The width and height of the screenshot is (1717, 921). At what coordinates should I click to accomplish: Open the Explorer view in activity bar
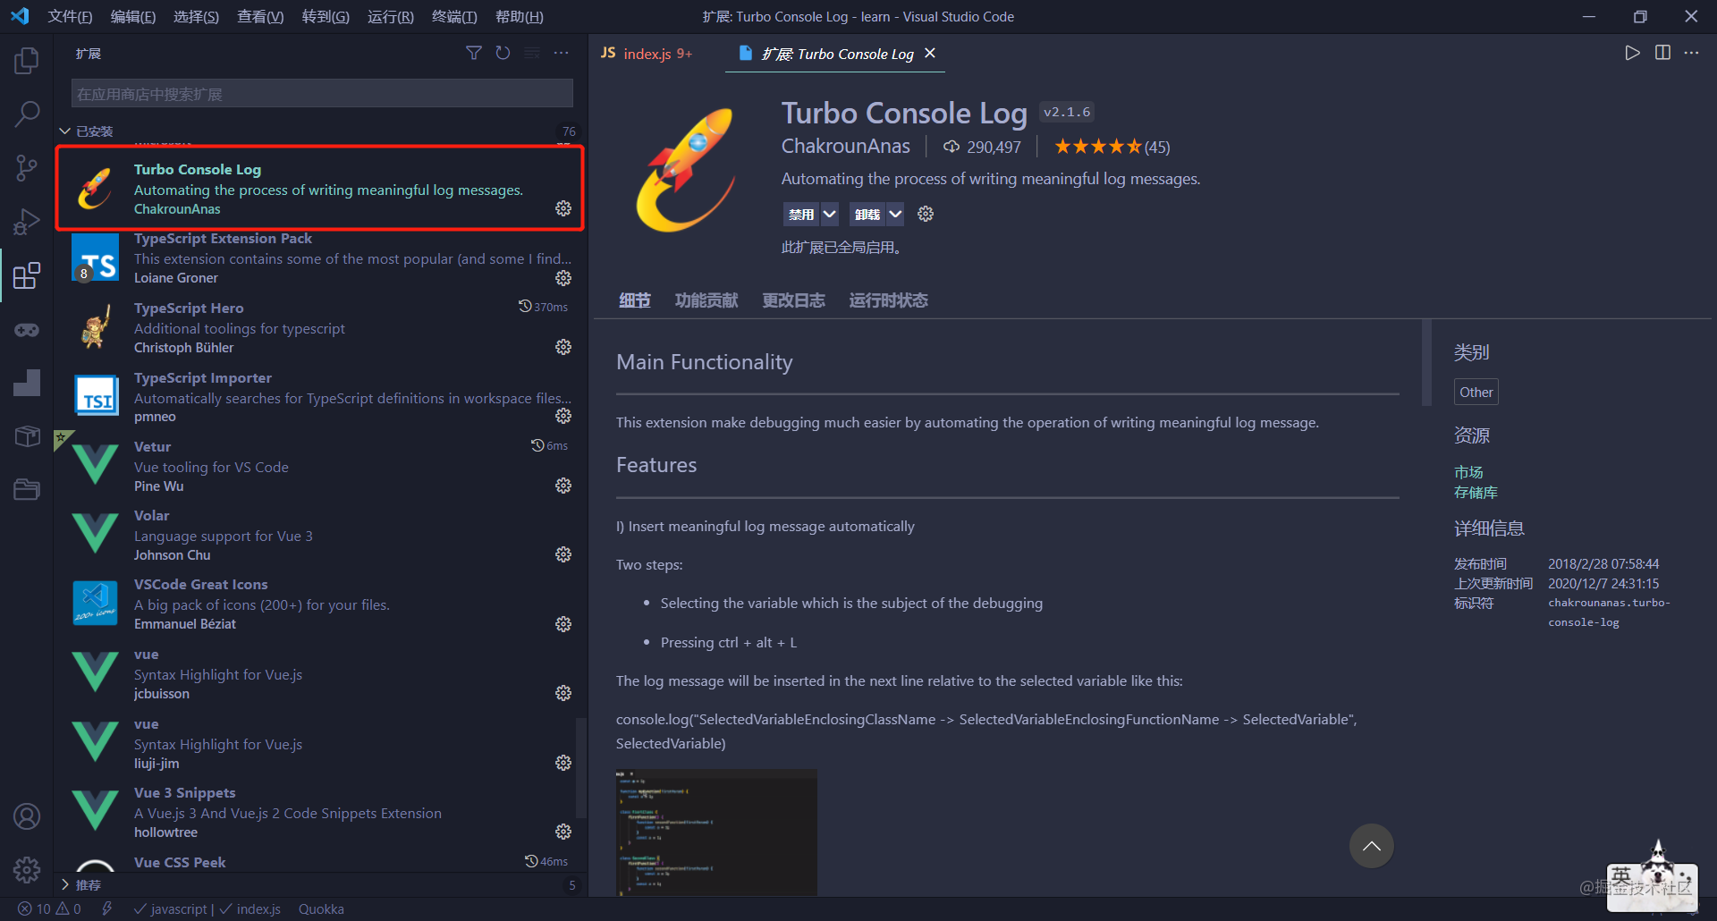coord(27,61)
